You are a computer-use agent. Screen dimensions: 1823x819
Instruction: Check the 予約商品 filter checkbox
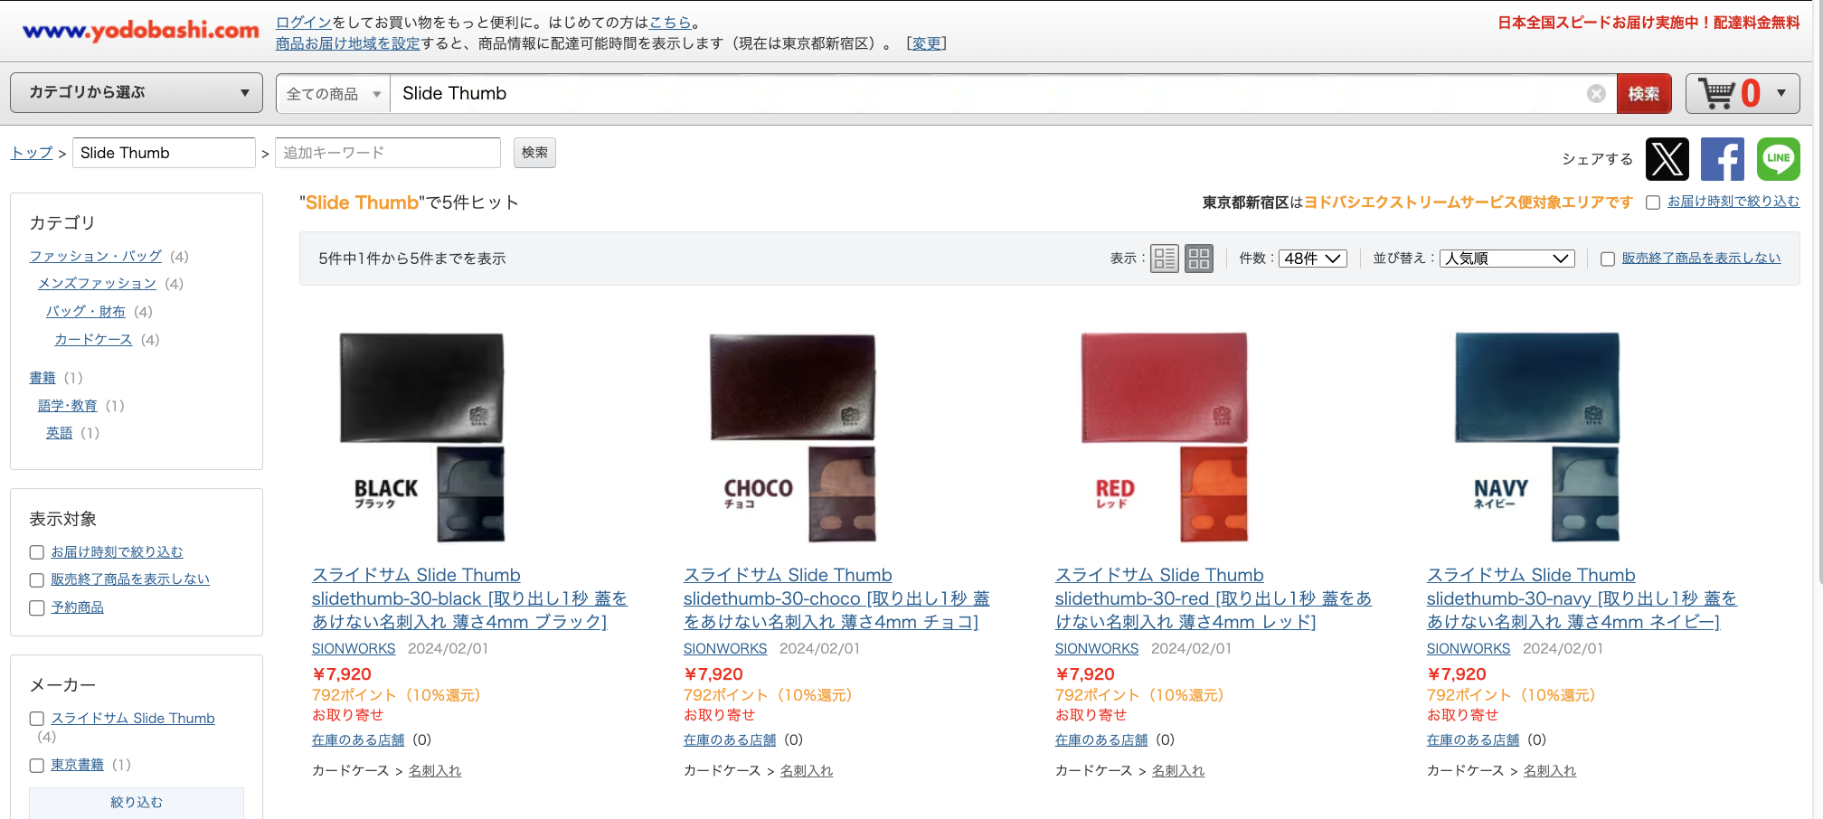coord(37,608)
